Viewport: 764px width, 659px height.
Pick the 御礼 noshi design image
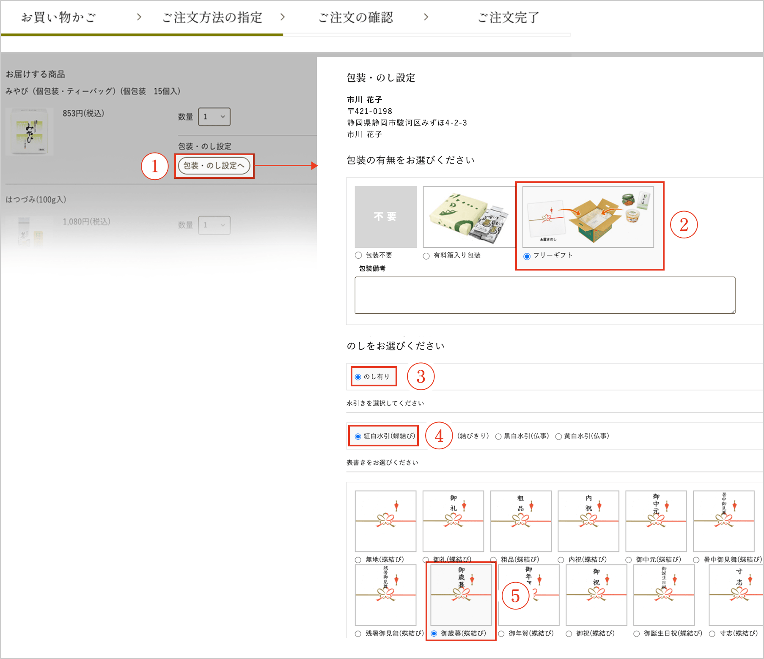[453, 521]
